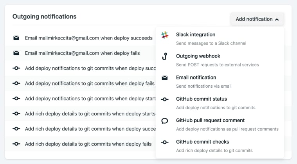Click envelope icon for deploy fails email
The width and height of the screenshot is (297, 164).
click(16, 53)
